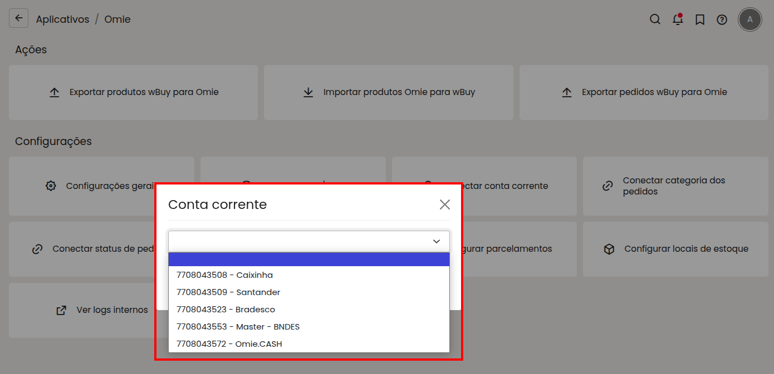
Task: Choose 7708043508 - Caixinha account
Action: (224, 275)
